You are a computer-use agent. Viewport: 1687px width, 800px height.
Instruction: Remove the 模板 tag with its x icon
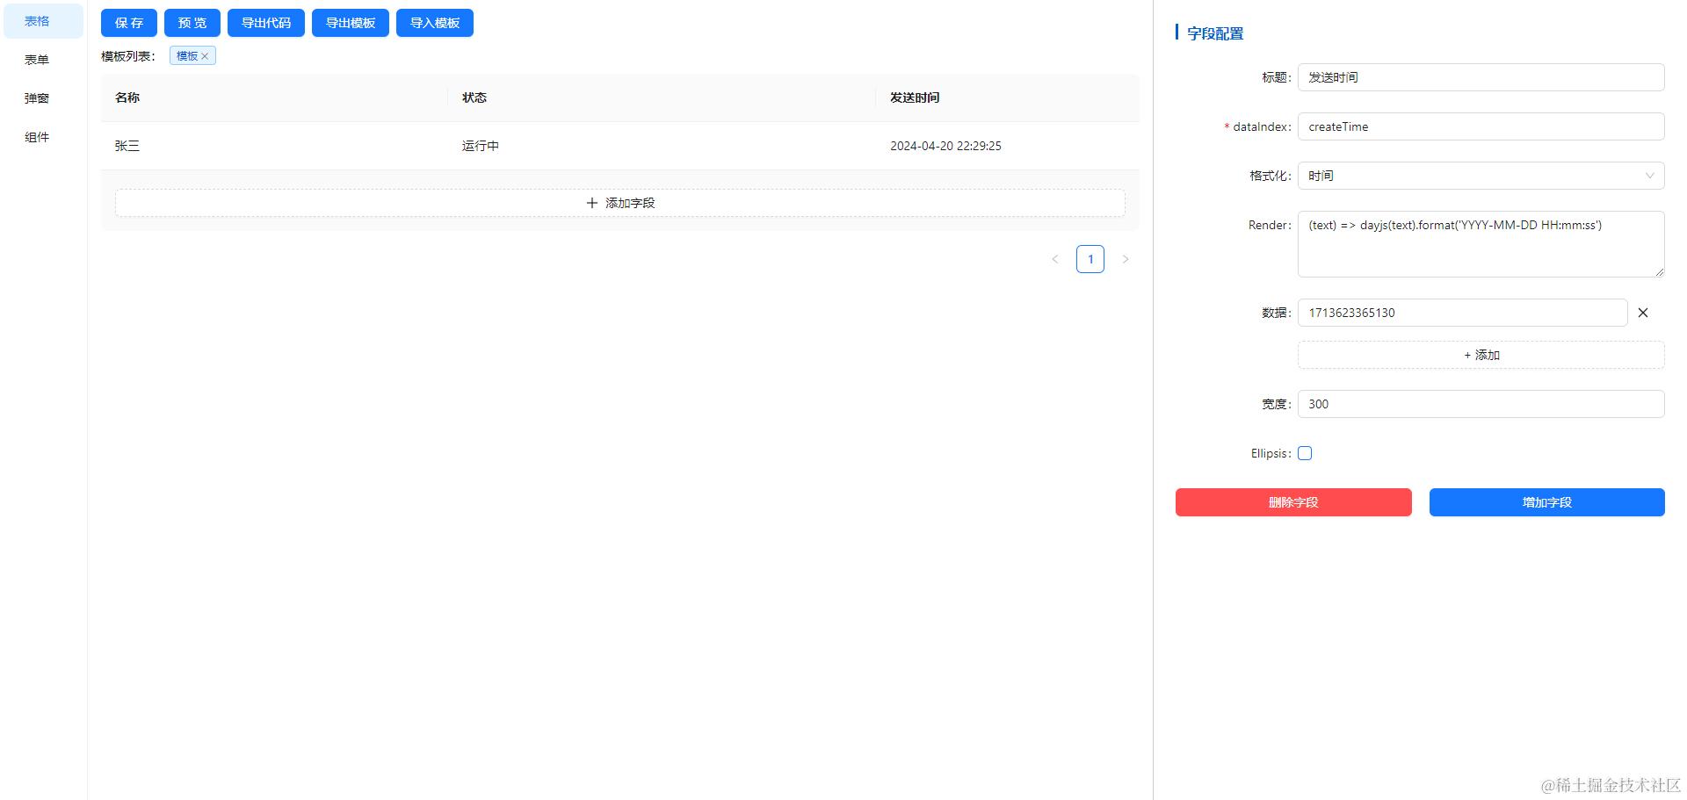(x=205, y=56)
